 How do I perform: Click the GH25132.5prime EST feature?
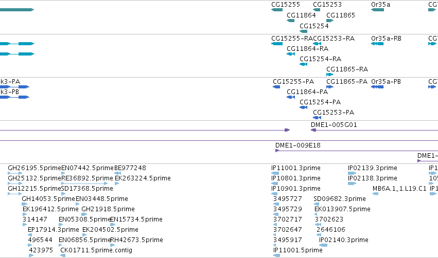click(15, 183)
